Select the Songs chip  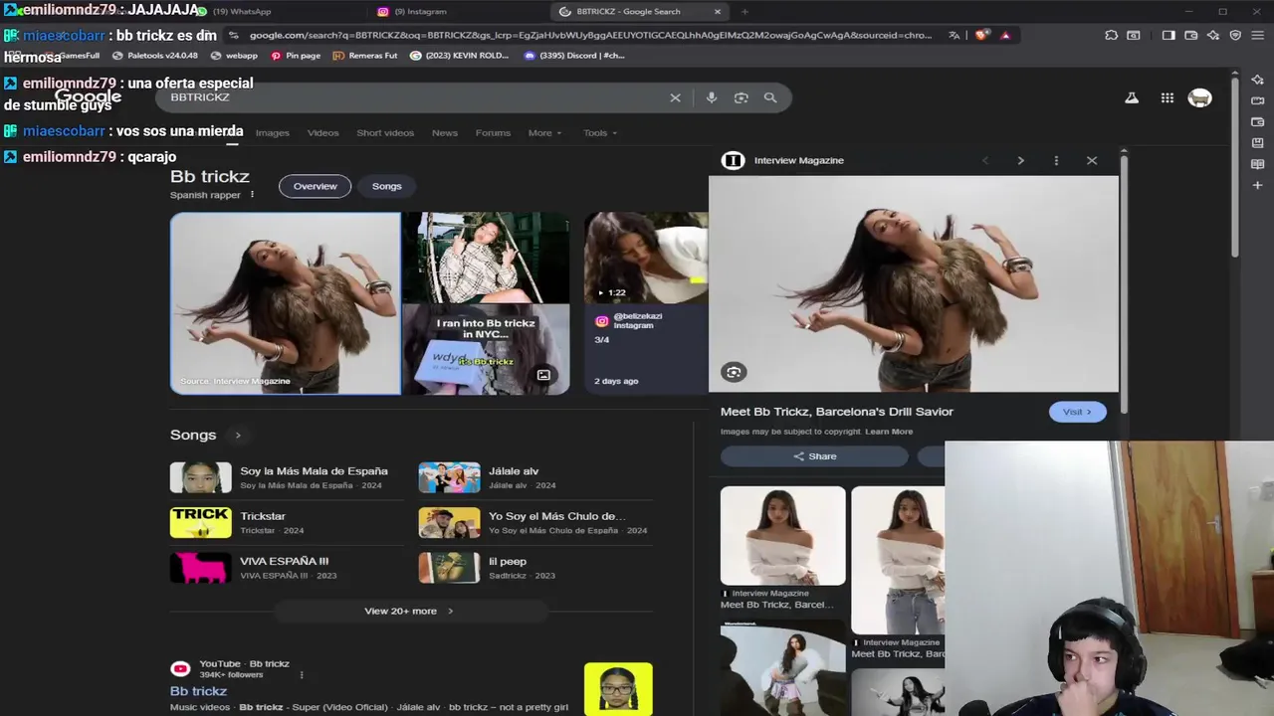[386, 186]
